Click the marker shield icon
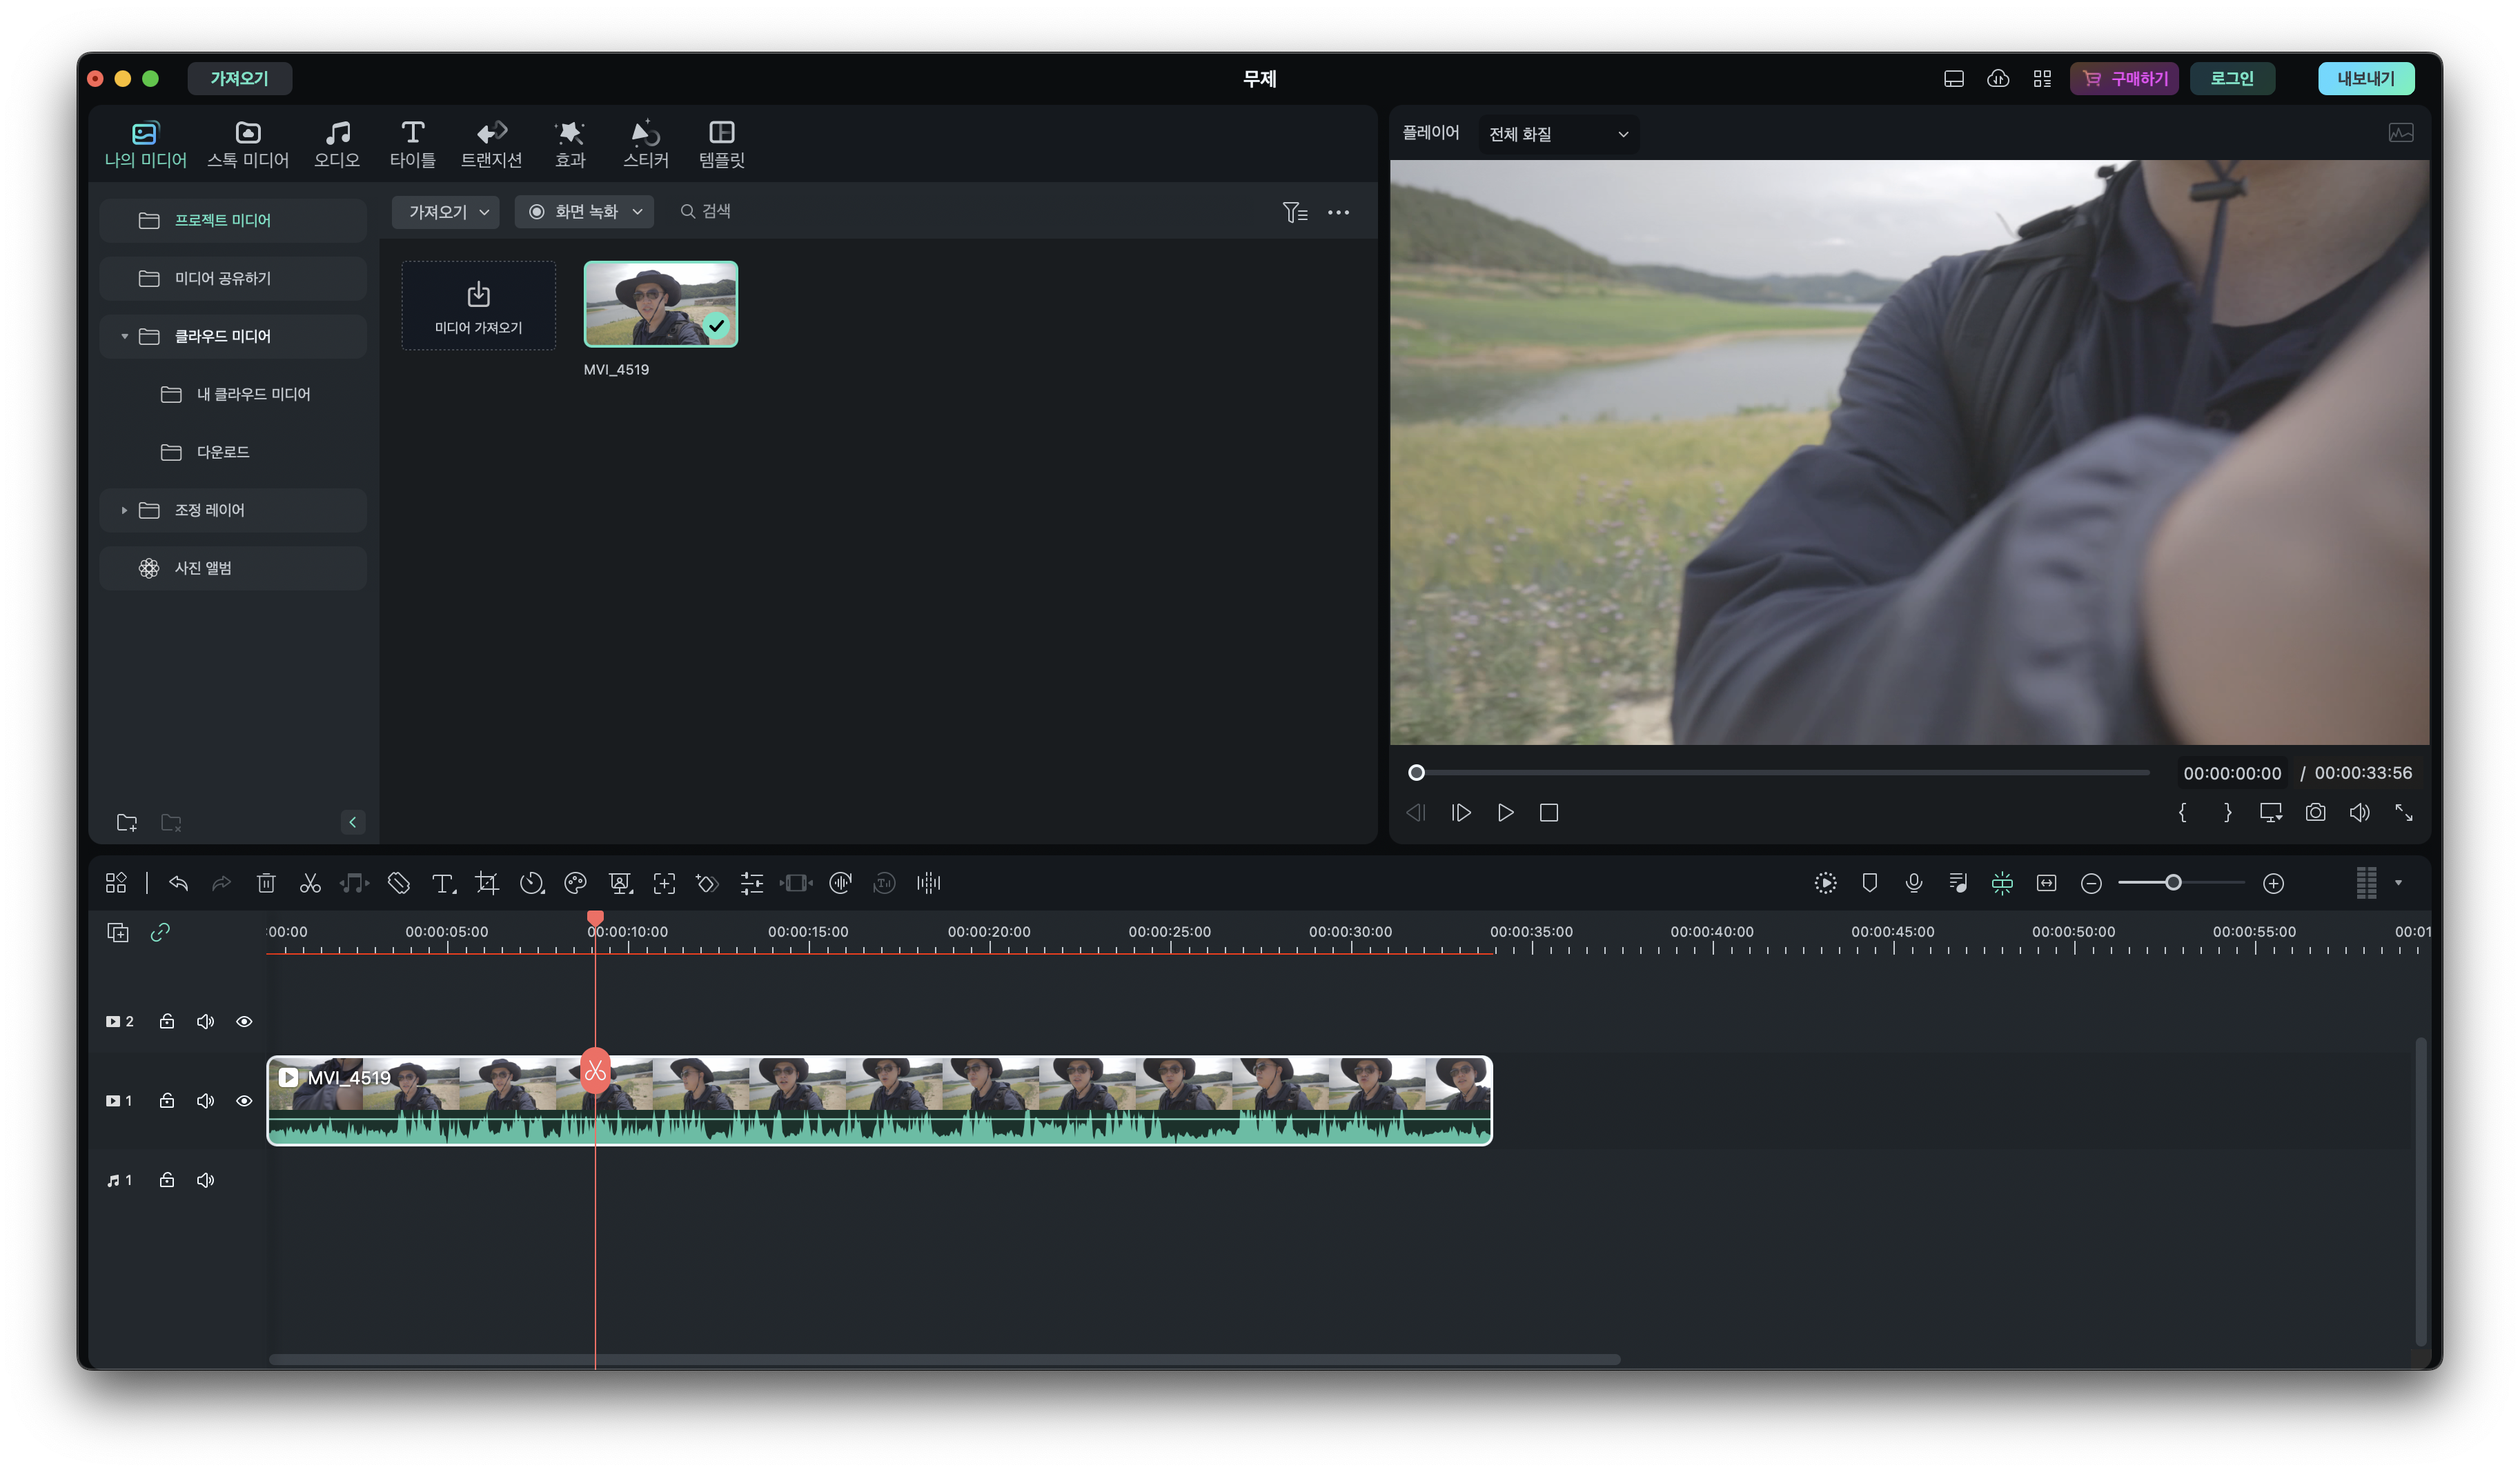The height and width of the screenshot is (1472, 2520). click(1869, 884)
